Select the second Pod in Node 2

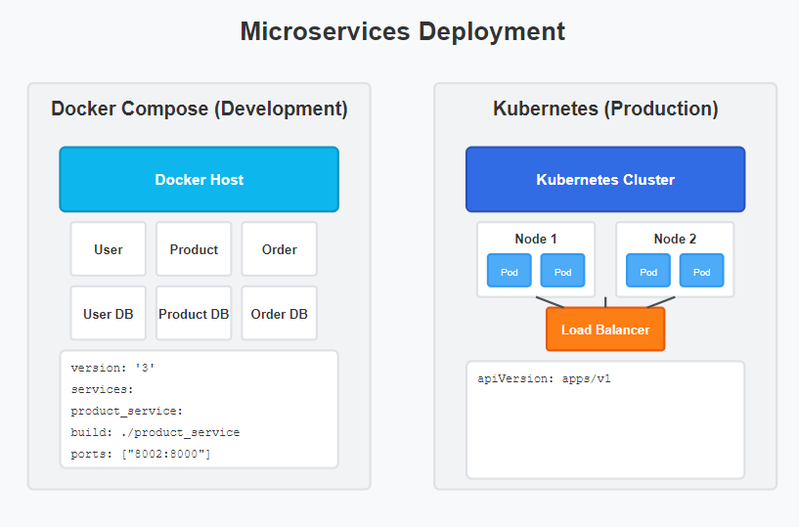[x=701, y=271]
